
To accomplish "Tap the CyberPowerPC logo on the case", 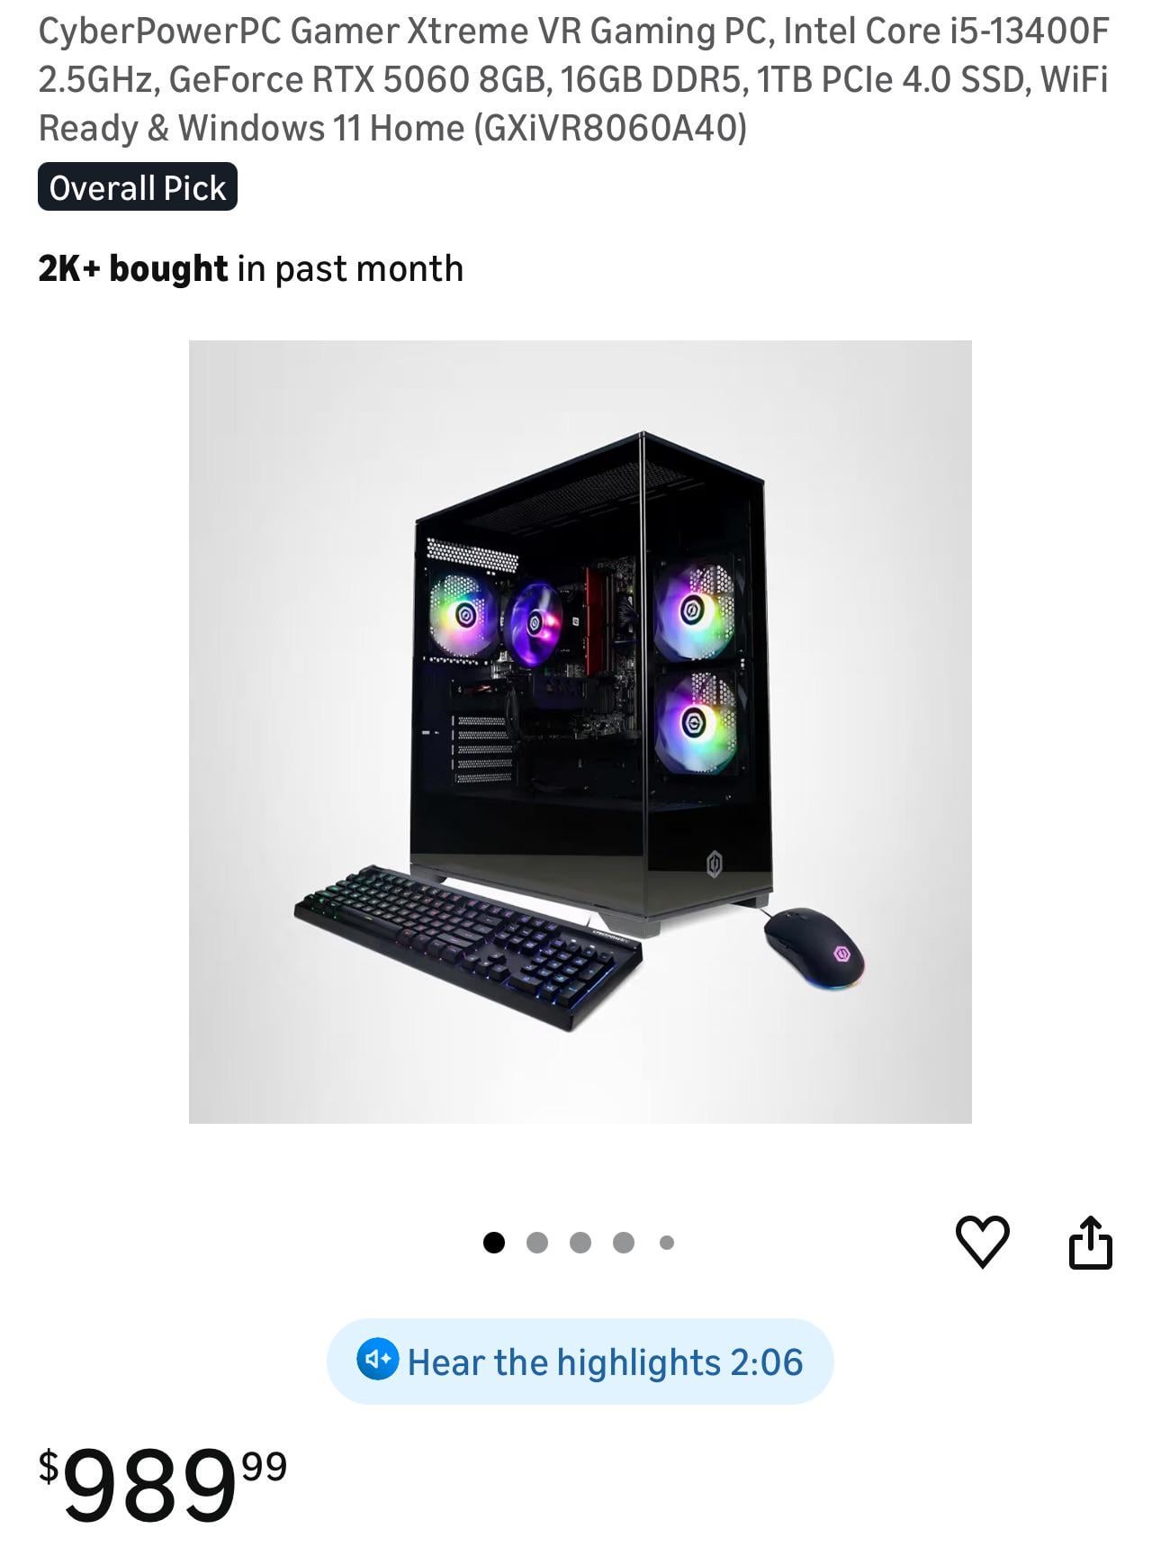I will (714, 864).
